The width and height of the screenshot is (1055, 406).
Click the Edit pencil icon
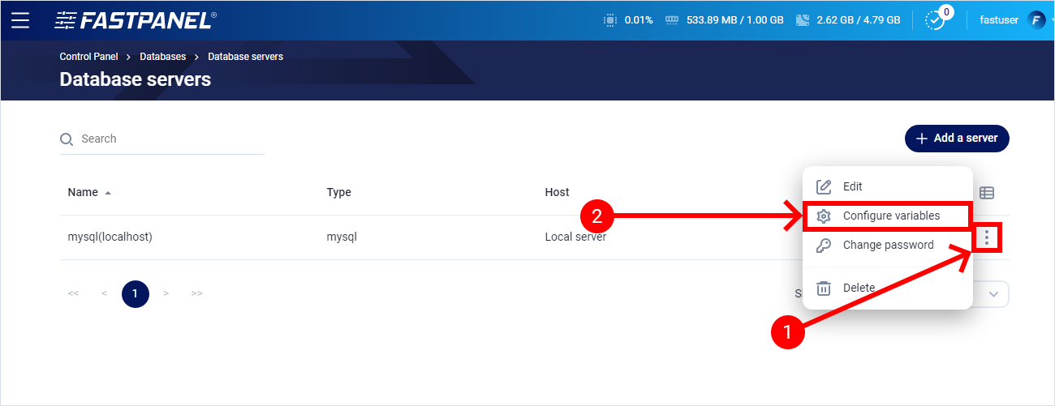click(824, 186)
